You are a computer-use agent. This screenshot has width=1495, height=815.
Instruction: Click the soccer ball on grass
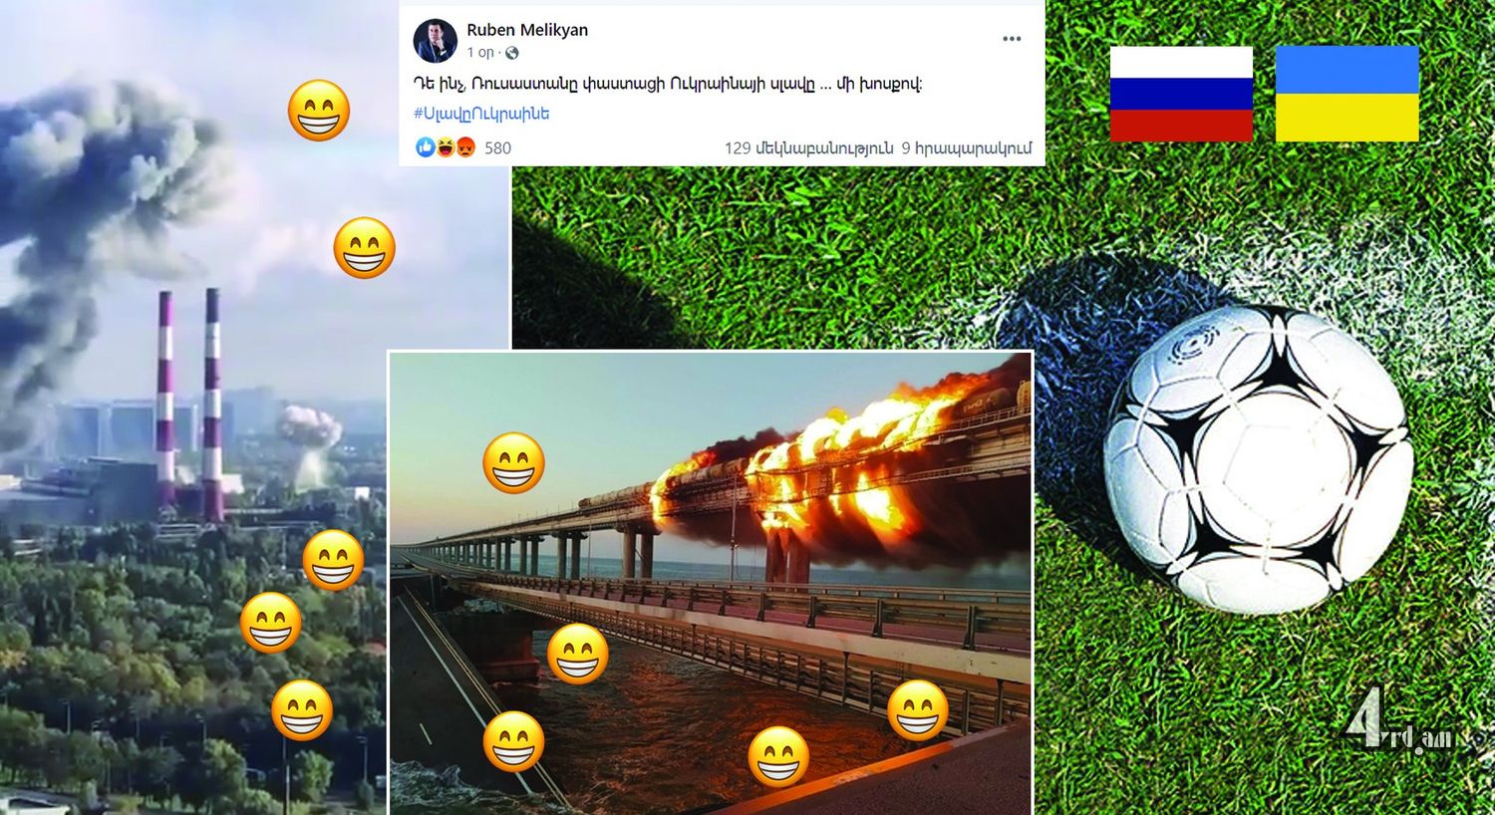pos(1258,458)
